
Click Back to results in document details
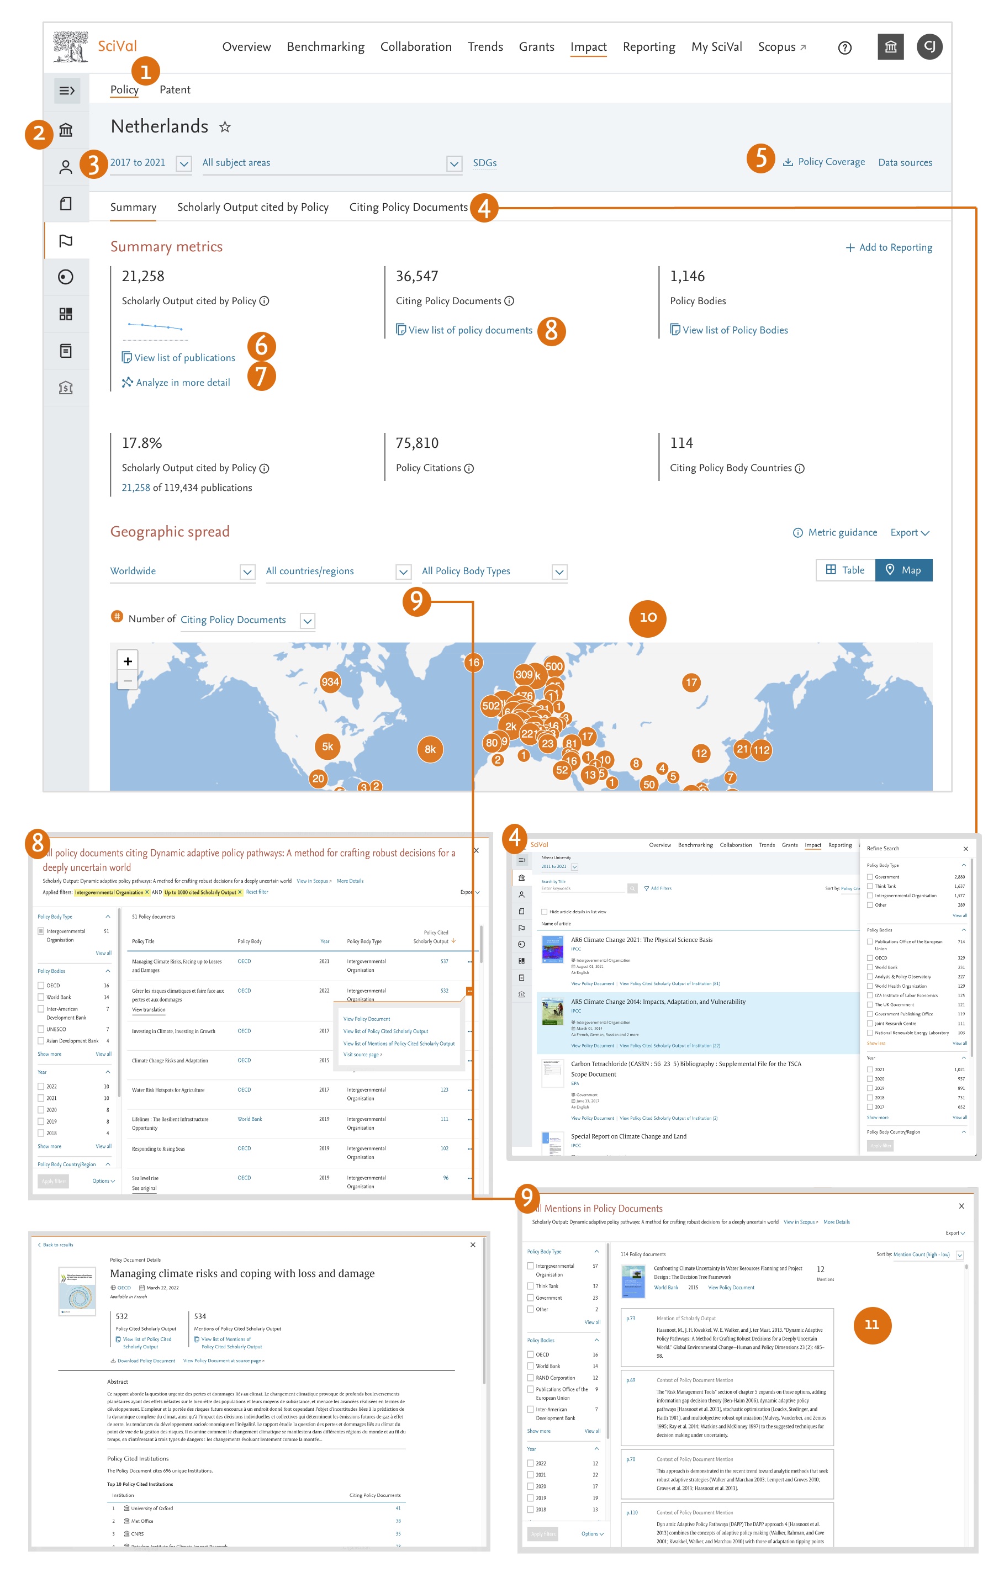tap(55, 1245)
